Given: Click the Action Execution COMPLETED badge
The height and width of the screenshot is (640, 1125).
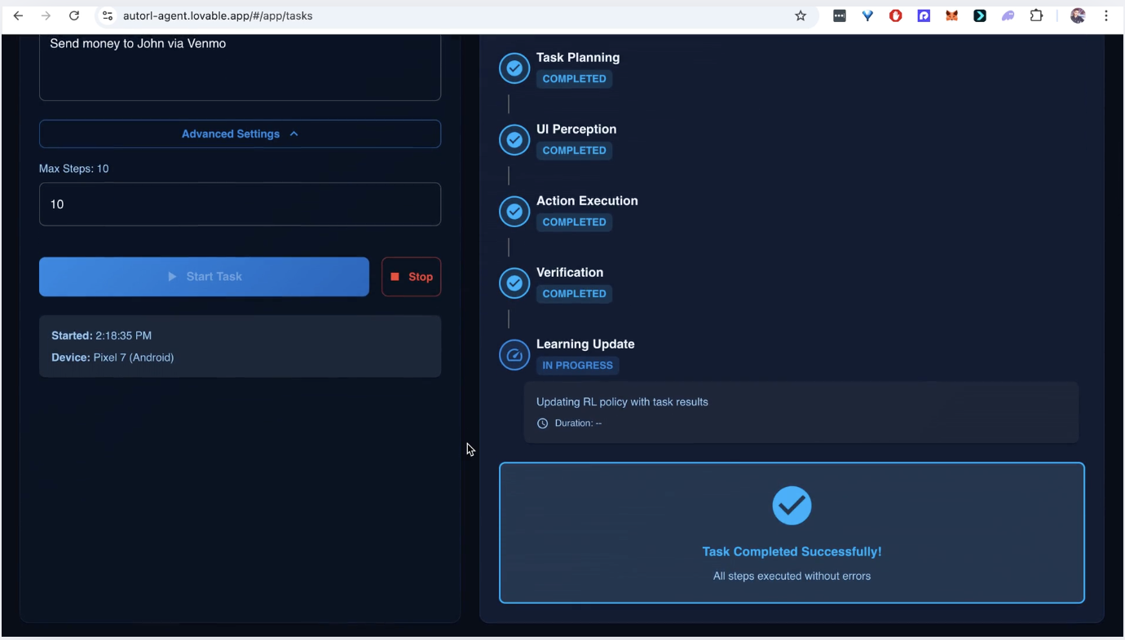Looking at the screenshot, I should [574, 222].
